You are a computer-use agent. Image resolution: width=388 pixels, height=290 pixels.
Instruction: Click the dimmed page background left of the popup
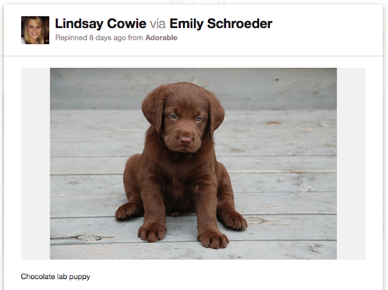pos(2,149)
